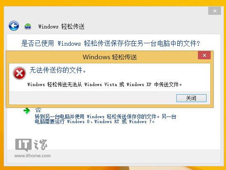
Task: Click grey button strip left of 关闭
Action: point(92,98)
